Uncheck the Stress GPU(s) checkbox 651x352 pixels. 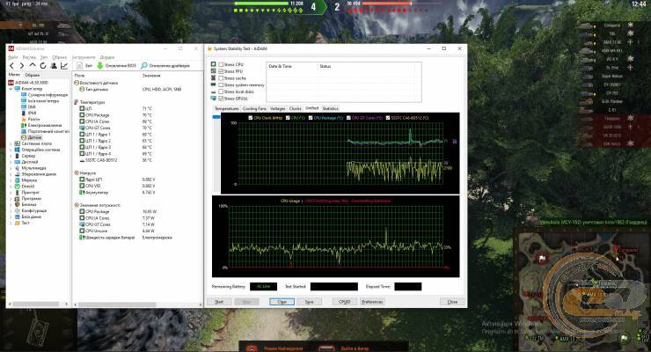[221, 99]
